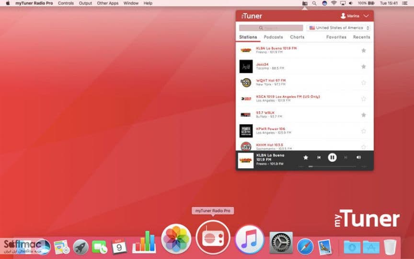Pause the playing station
Image resolution: width=414 pixels, height=259 pixels.
[x=332, y=157]
